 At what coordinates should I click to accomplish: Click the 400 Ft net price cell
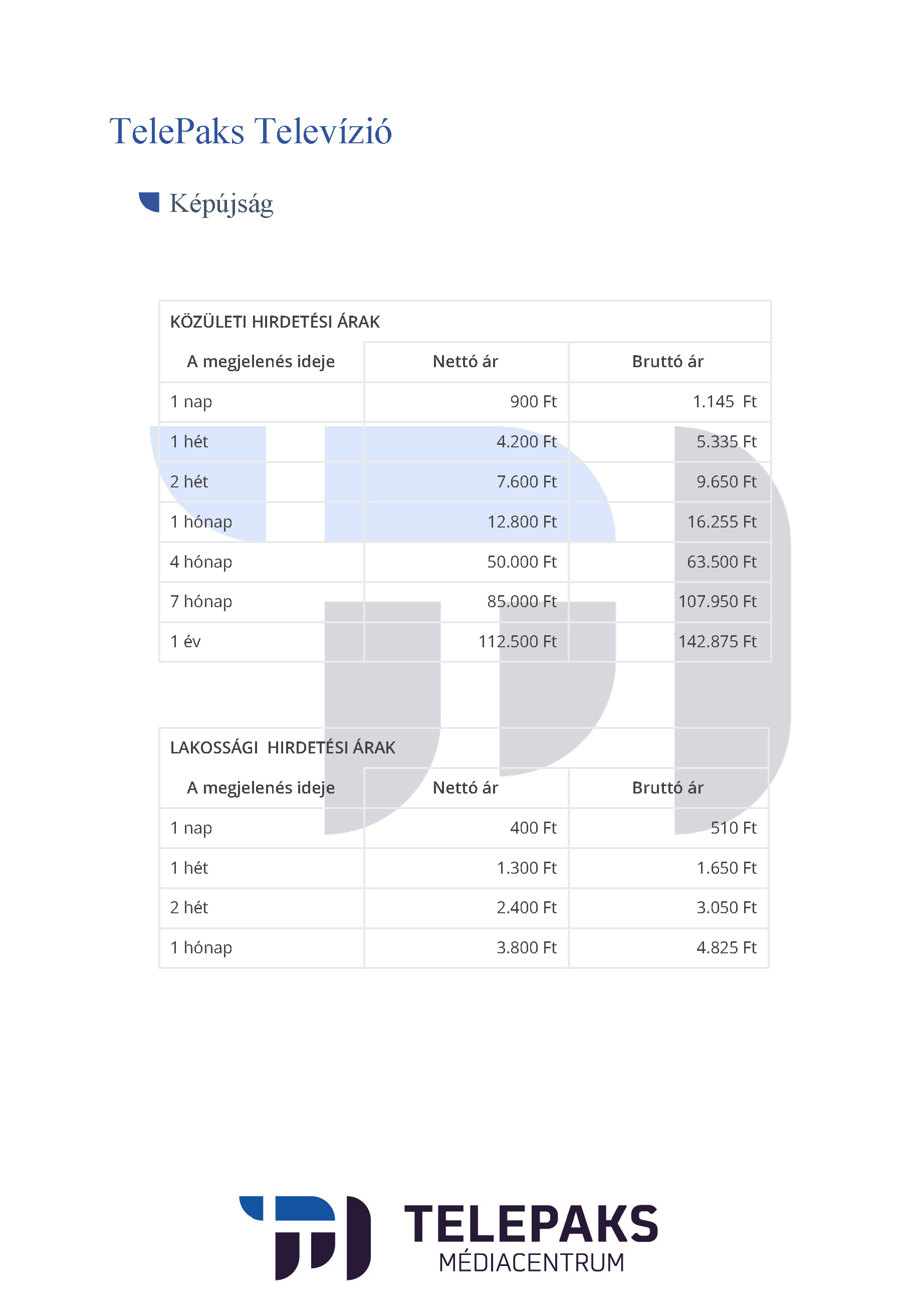click(533, 828)
